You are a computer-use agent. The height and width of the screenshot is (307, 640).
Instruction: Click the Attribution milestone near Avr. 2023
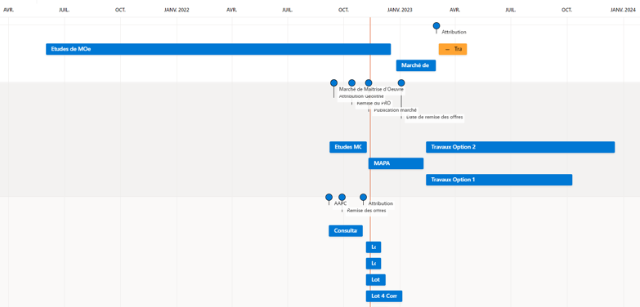coord(436,25)
